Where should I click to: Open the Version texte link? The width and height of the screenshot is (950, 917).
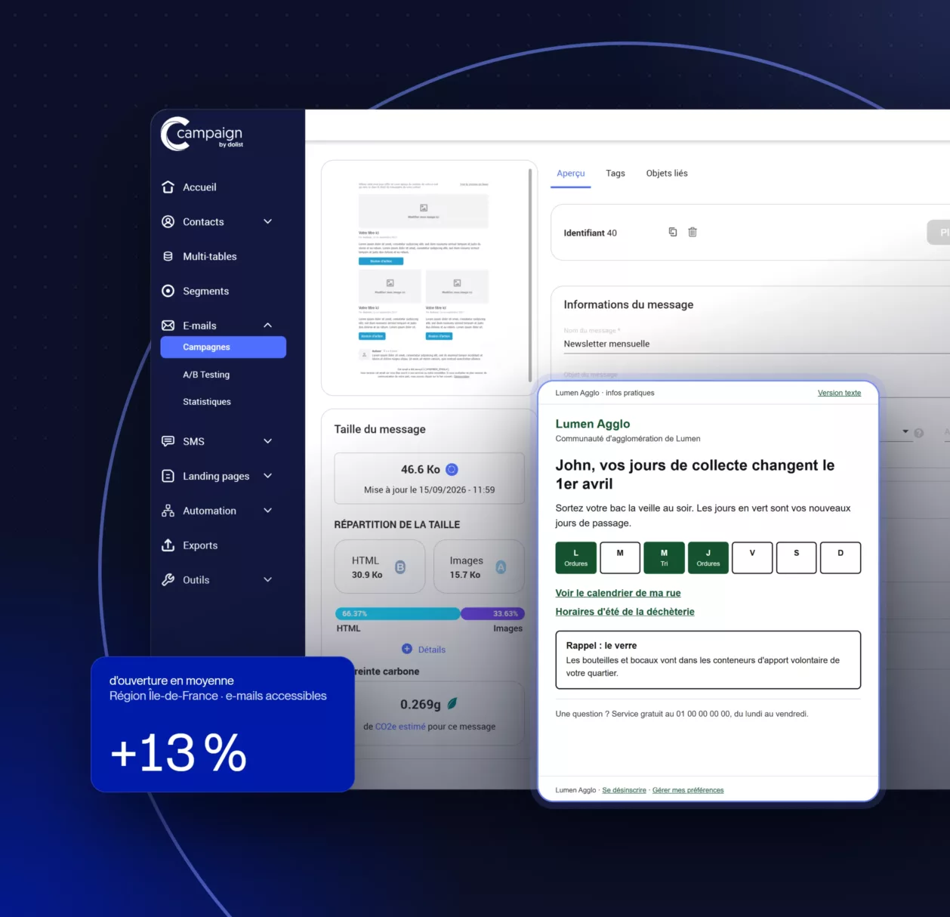pos(839,393)
